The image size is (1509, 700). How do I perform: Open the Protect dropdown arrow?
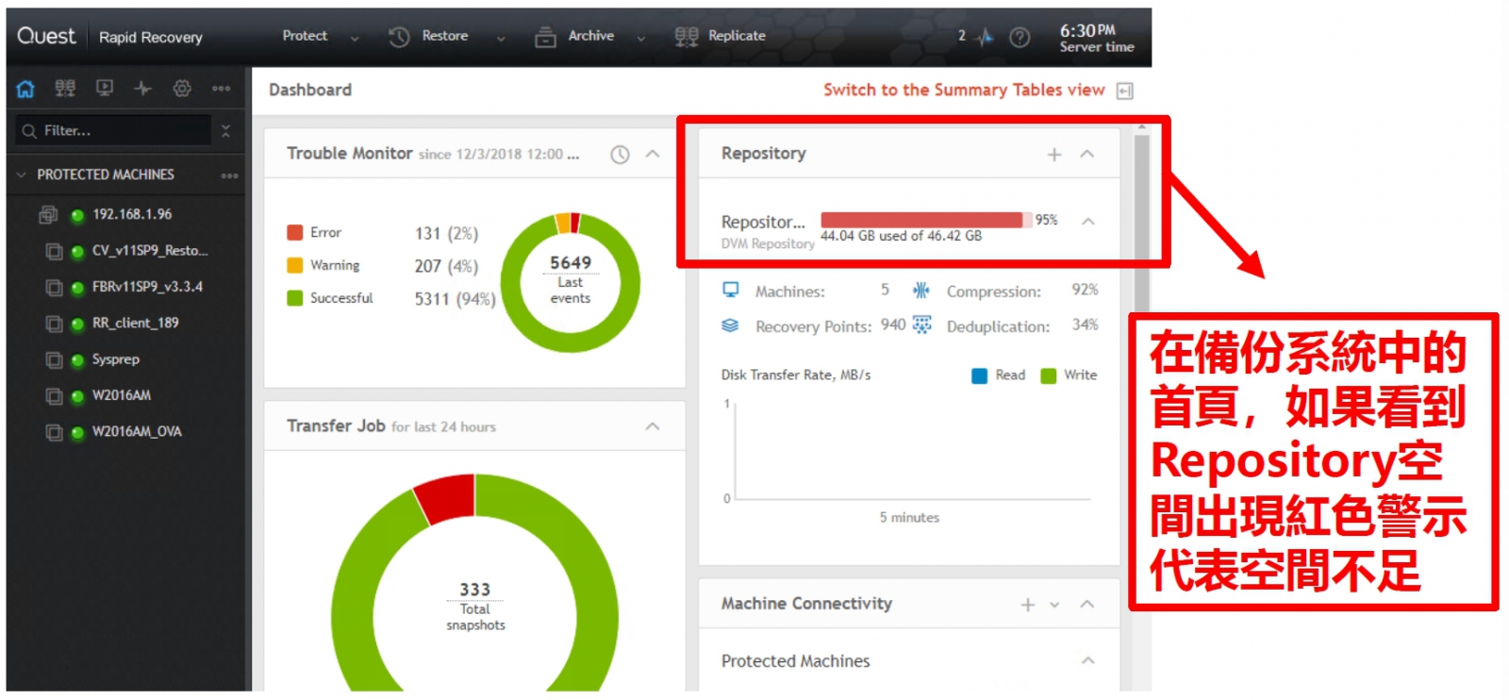coord(355,39)
